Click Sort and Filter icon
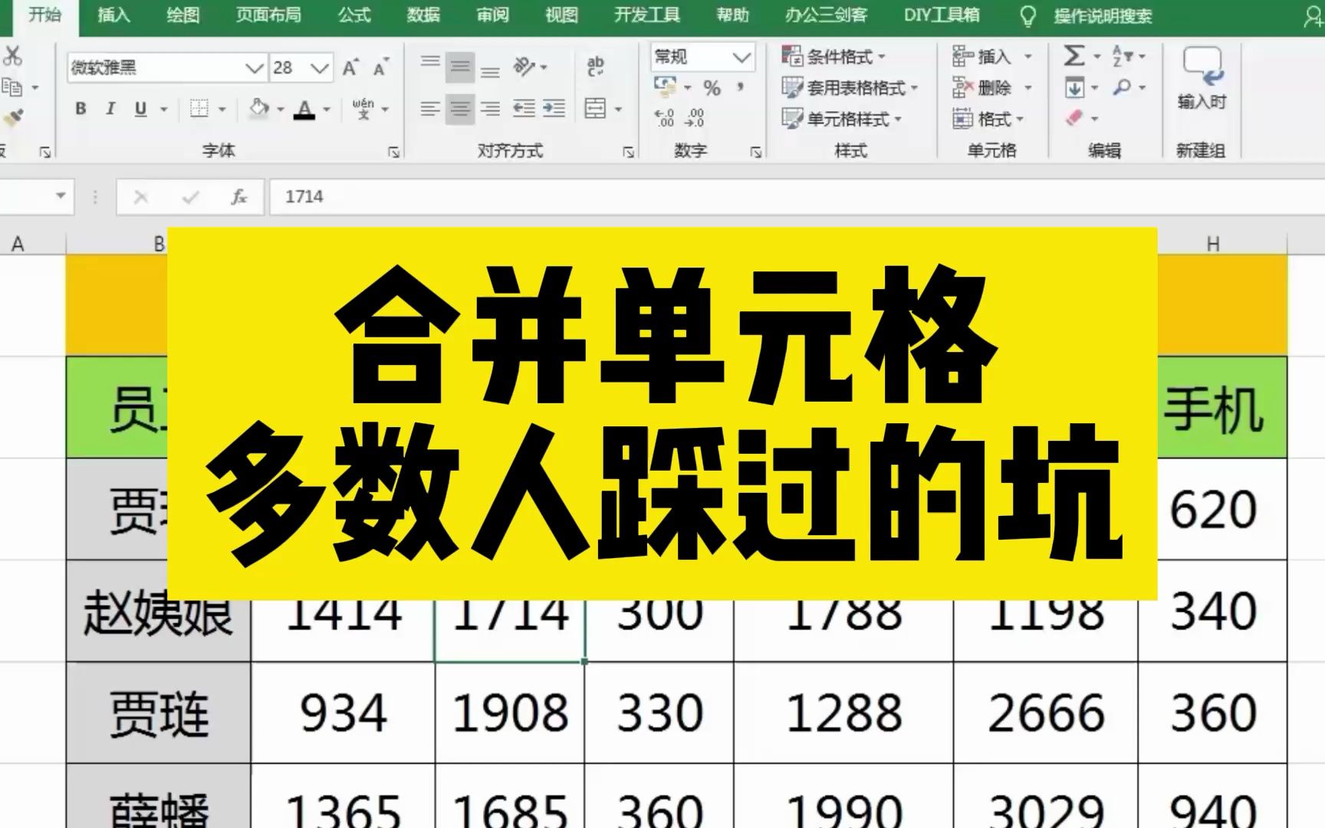 click(x=1122, y=55)
